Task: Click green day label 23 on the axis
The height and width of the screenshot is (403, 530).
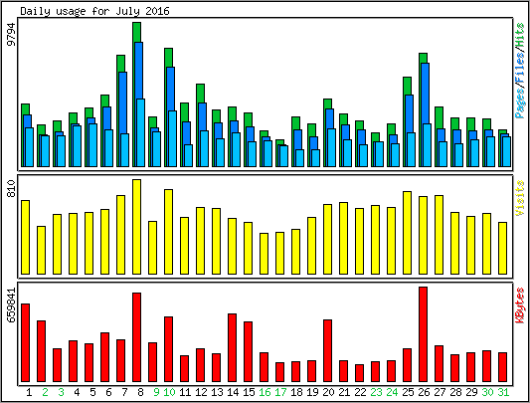Action: pyautogui.click(x=376, y=392)
